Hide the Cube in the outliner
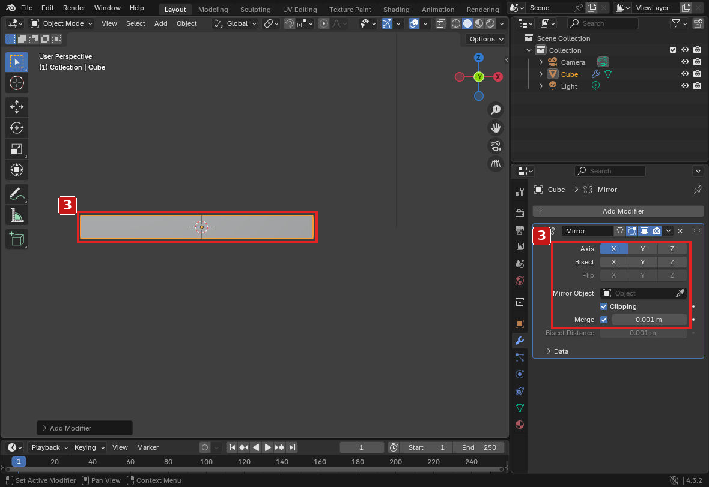 (x=685, y=74)
